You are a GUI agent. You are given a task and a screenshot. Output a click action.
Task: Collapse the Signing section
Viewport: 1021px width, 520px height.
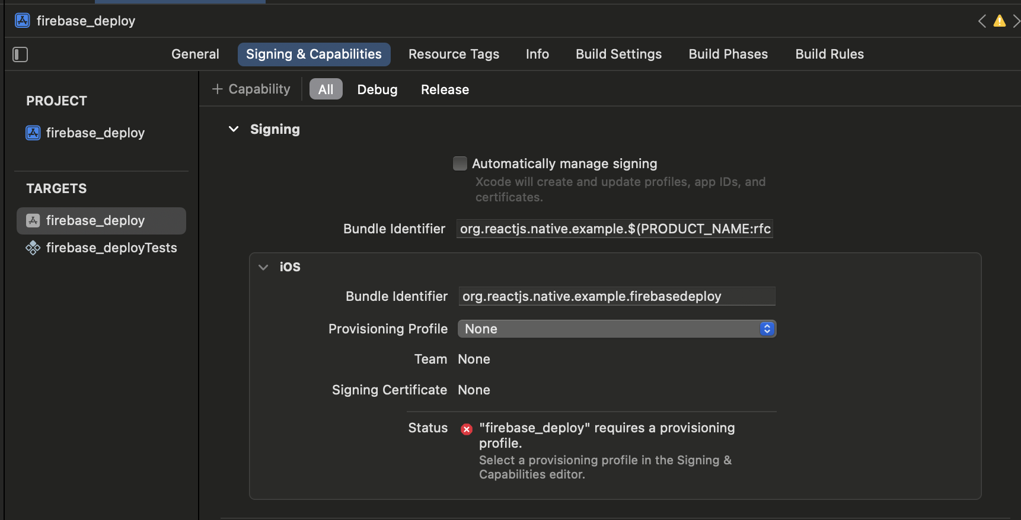coord(234,129)
